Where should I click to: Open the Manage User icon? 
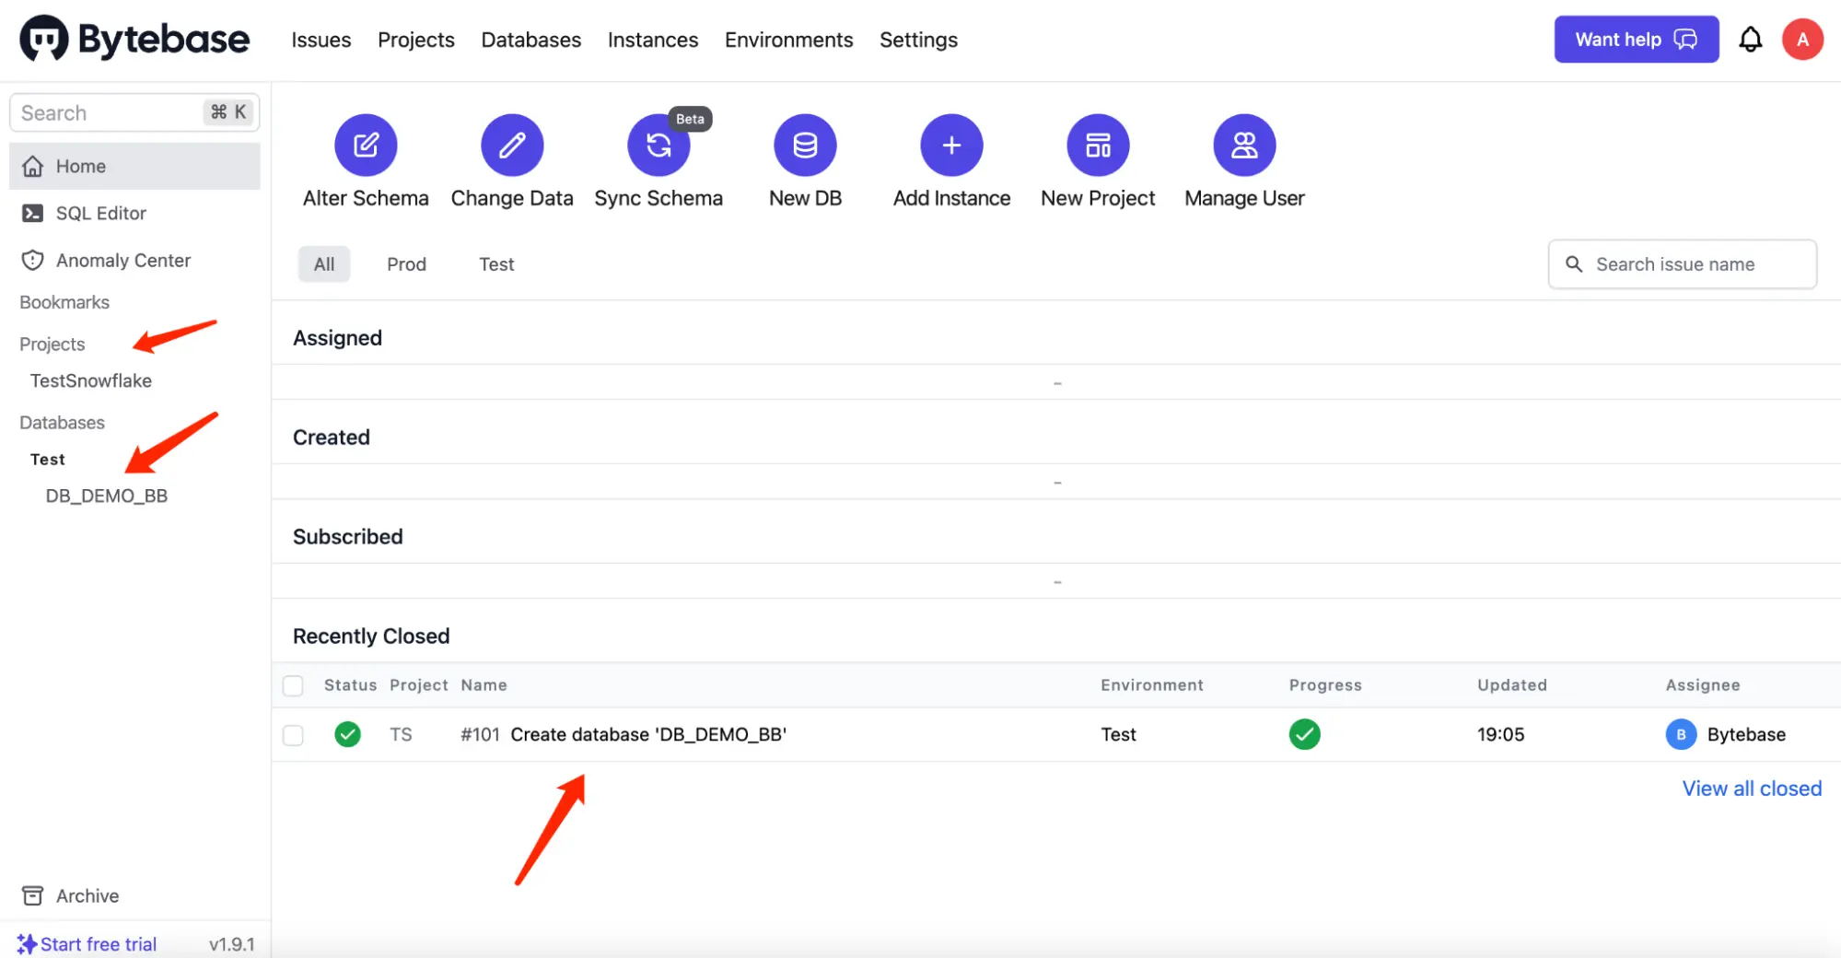point(1244,145)
